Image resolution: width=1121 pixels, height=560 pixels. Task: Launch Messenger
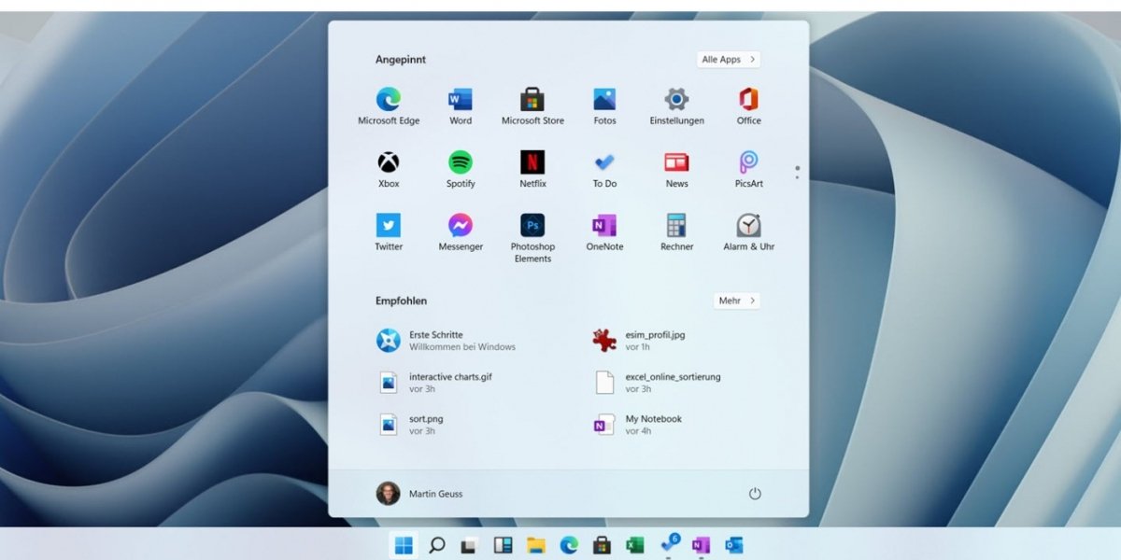point(460,229)
